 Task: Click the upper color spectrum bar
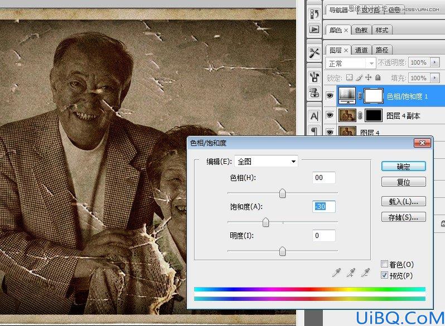[309, 289]
